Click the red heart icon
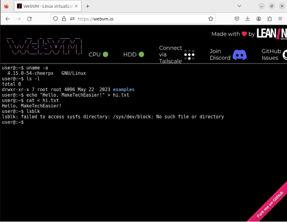This screenshot has height=222, width=287. click(244, 34)
